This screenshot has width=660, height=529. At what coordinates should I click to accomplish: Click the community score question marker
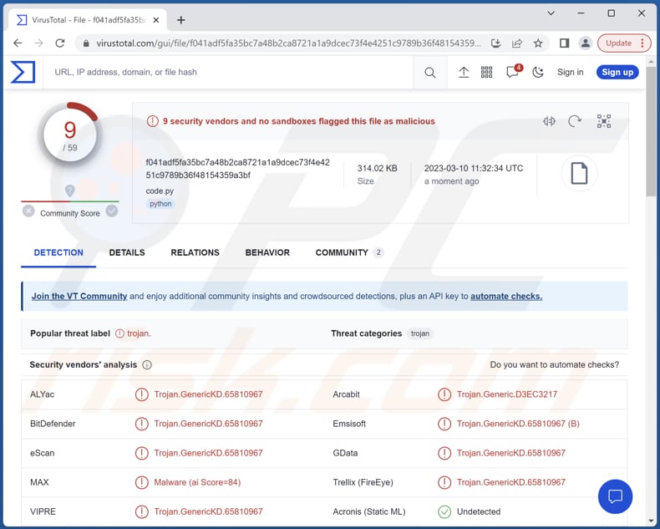70,191
